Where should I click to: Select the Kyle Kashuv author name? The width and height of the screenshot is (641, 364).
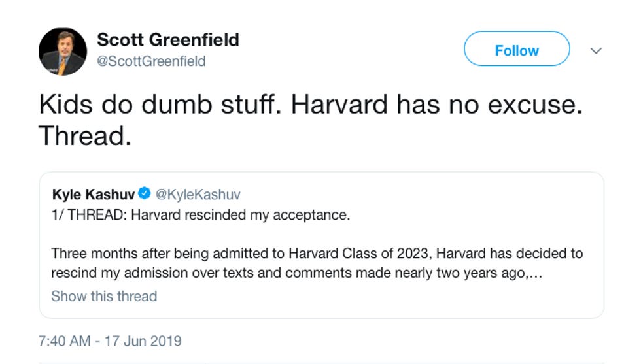(94, 194)
